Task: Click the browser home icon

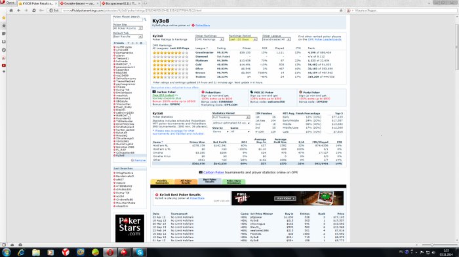Action: coord(11,10)
